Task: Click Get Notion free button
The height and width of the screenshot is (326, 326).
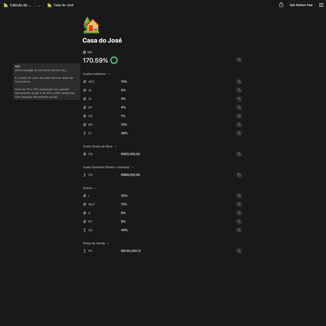Action: [301, 5]
